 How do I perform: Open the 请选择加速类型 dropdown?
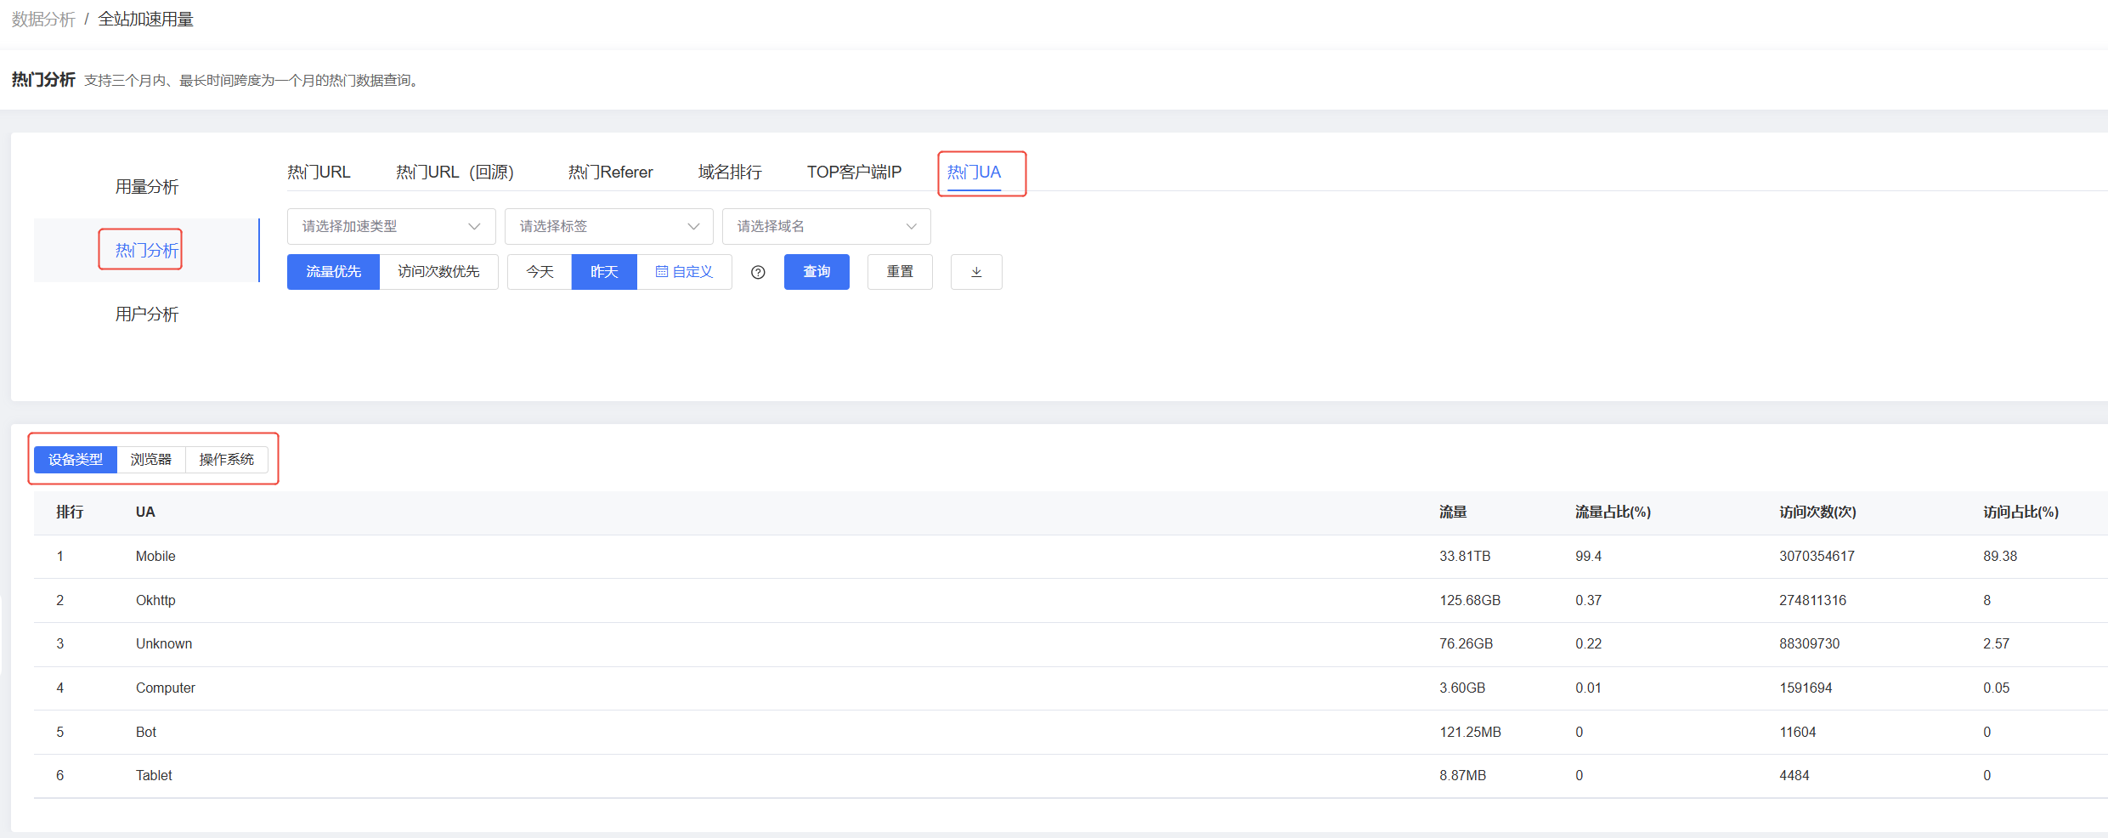tap(391, 226)
